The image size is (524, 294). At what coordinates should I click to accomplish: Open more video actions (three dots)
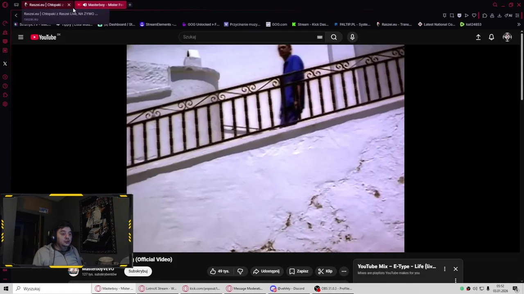[344, 271]
